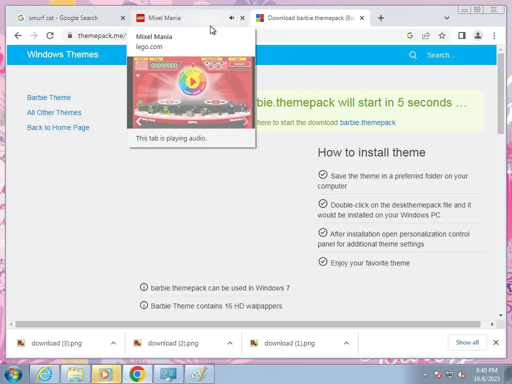Close the downloads bar

[x=496, y=342]
